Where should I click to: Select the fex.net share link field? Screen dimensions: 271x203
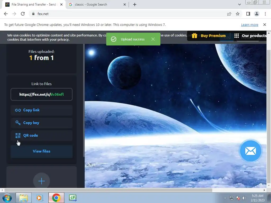coord(42,94)
